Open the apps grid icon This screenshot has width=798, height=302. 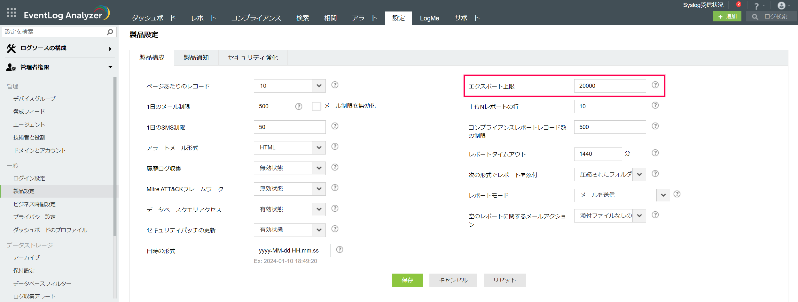click(x=12, y=13)
